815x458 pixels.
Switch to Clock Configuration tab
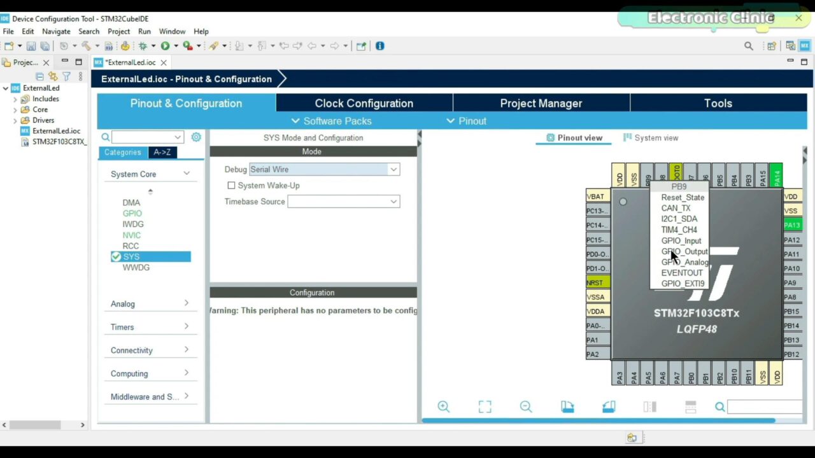coord(364,103)
